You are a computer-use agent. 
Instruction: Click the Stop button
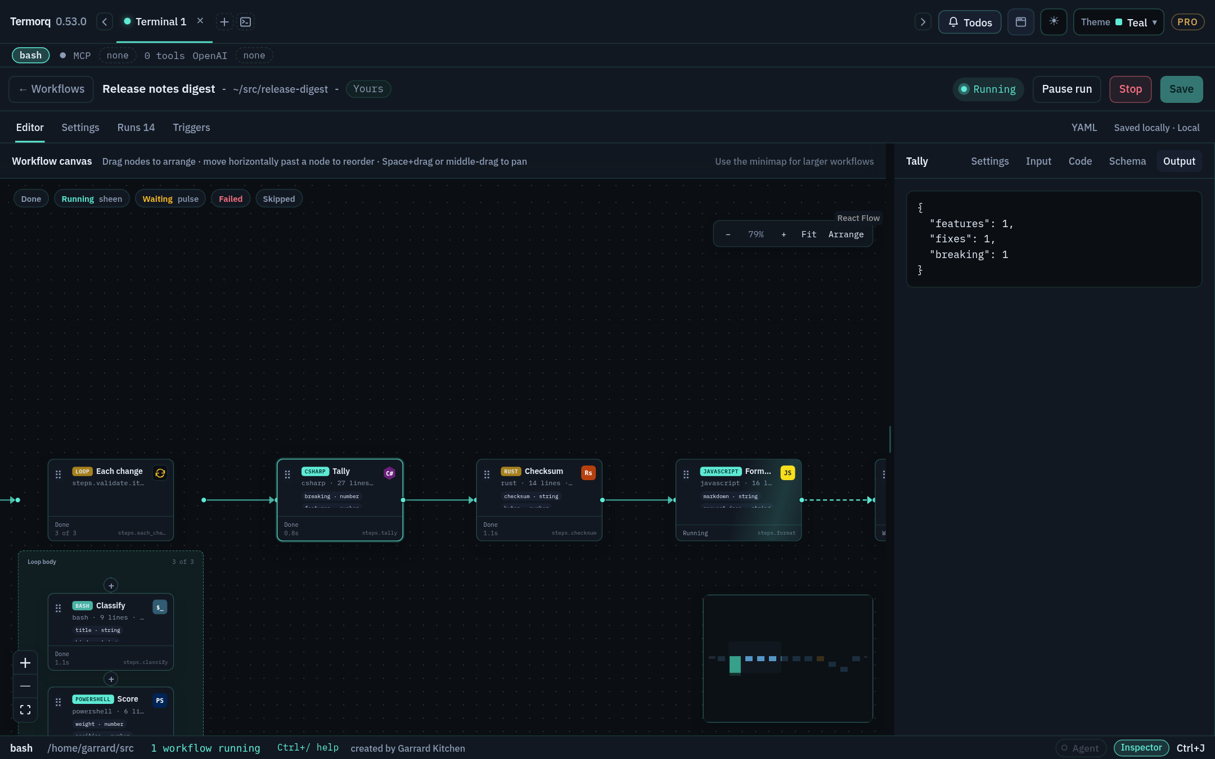1130,89
